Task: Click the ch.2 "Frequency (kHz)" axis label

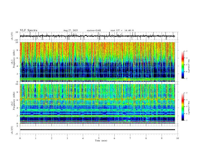Action: 14,101
